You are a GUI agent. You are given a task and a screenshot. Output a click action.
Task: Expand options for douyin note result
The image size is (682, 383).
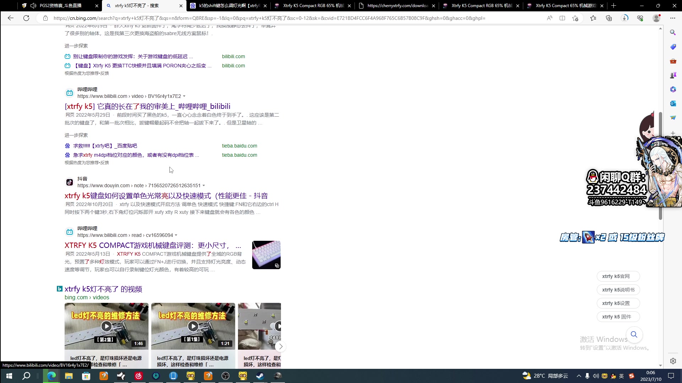204,186
